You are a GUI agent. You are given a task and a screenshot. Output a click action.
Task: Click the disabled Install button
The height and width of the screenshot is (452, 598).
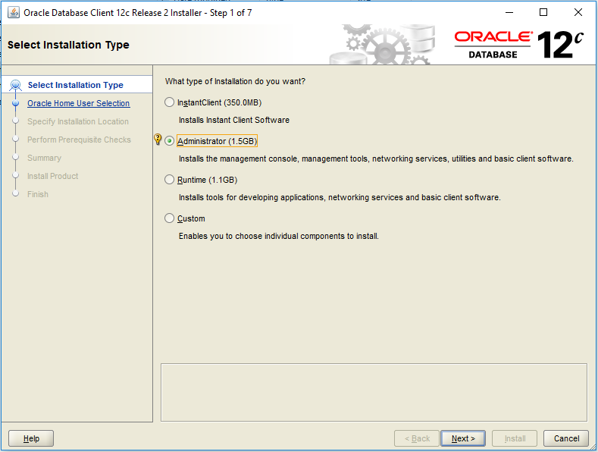click(x=515, y=438)
